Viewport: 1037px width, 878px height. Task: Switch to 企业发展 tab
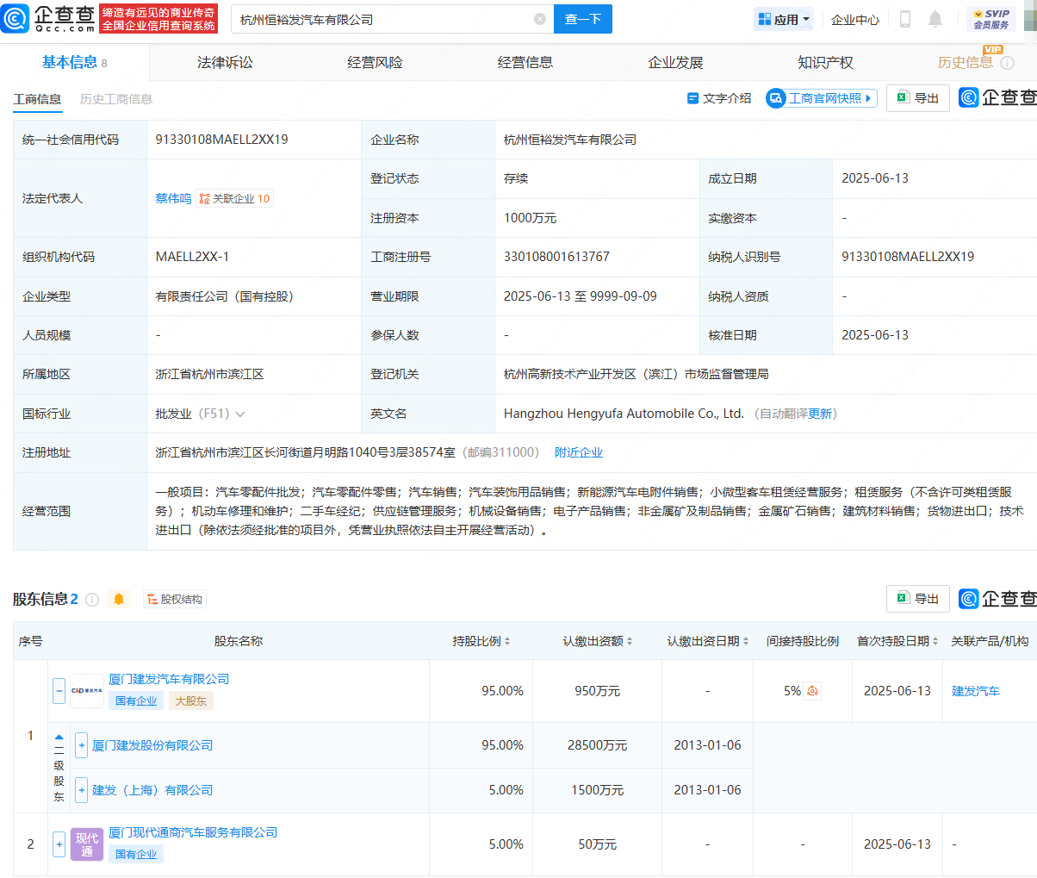[x=675, y=63]
